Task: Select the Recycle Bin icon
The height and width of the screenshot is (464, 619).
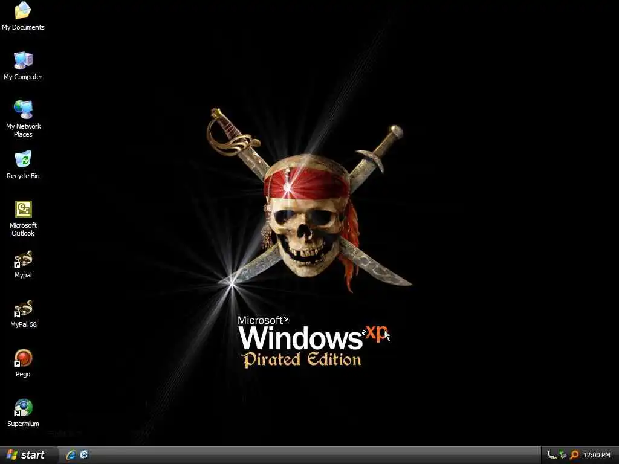Action: (23, 159)
